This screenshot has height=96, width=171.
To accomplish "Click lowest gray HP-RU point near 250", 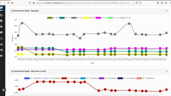I will [80, 38].
